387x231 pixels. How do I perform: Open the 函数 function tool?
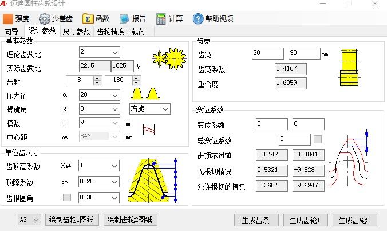point(96,18)
